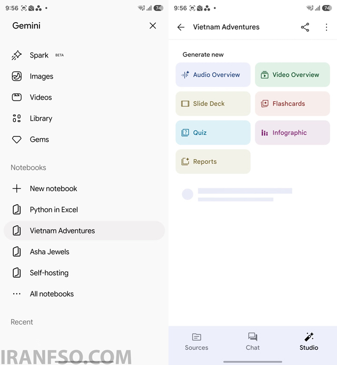Generate a Slide Deck
This screenshot has width=337, height=365.
click(213, 104)
